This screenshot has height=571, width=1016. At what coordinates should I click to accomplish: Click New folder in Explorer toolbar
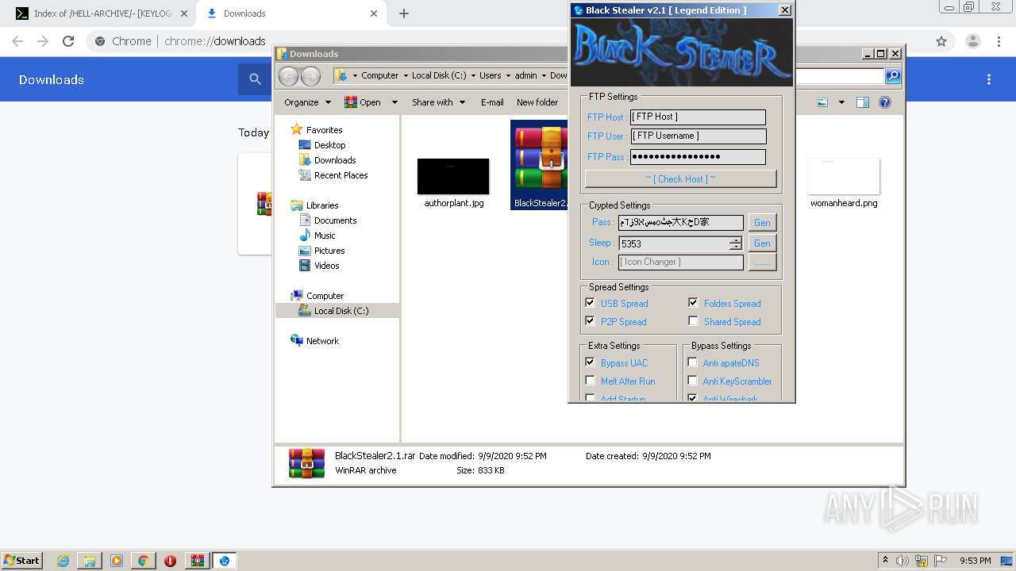tap(537, 102)
